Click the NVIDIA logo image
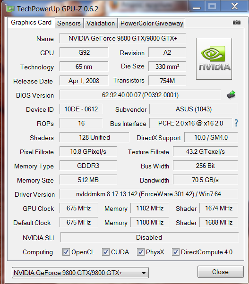The height and width of the screenshot is (284, 249). click(x=214, y=58)
